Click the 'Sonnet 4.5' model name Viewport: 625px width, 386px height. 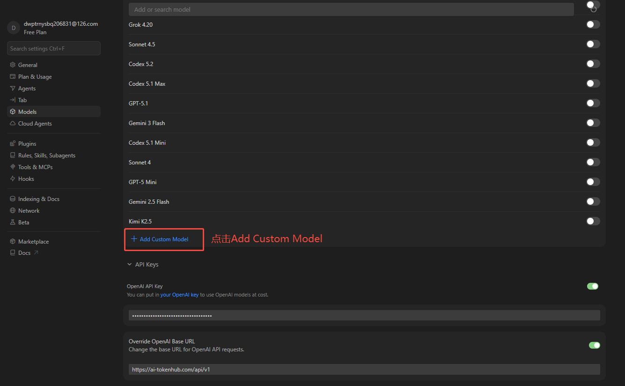pos(142,45)
